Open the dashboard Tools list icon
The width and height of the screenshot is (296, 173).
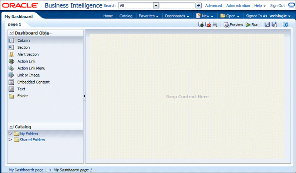click(215, 24)
